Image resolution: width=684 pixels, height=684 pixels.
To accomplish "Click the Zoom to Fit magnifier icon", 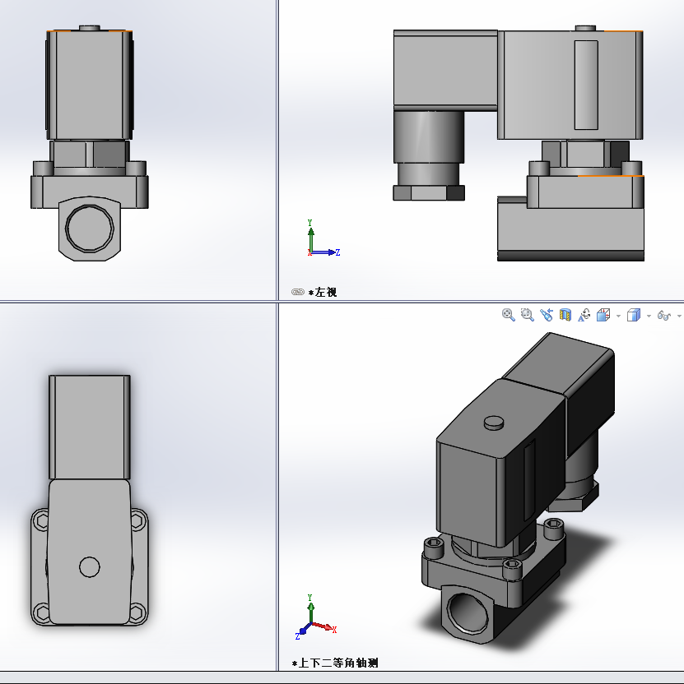I will tap(508, 315).
